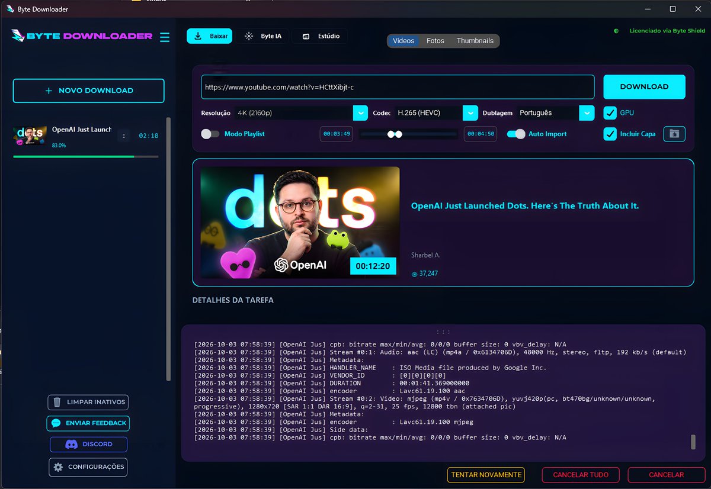Click the Byte Downloader title bar app icon
The image size is (711, 489).
point(10,9)
